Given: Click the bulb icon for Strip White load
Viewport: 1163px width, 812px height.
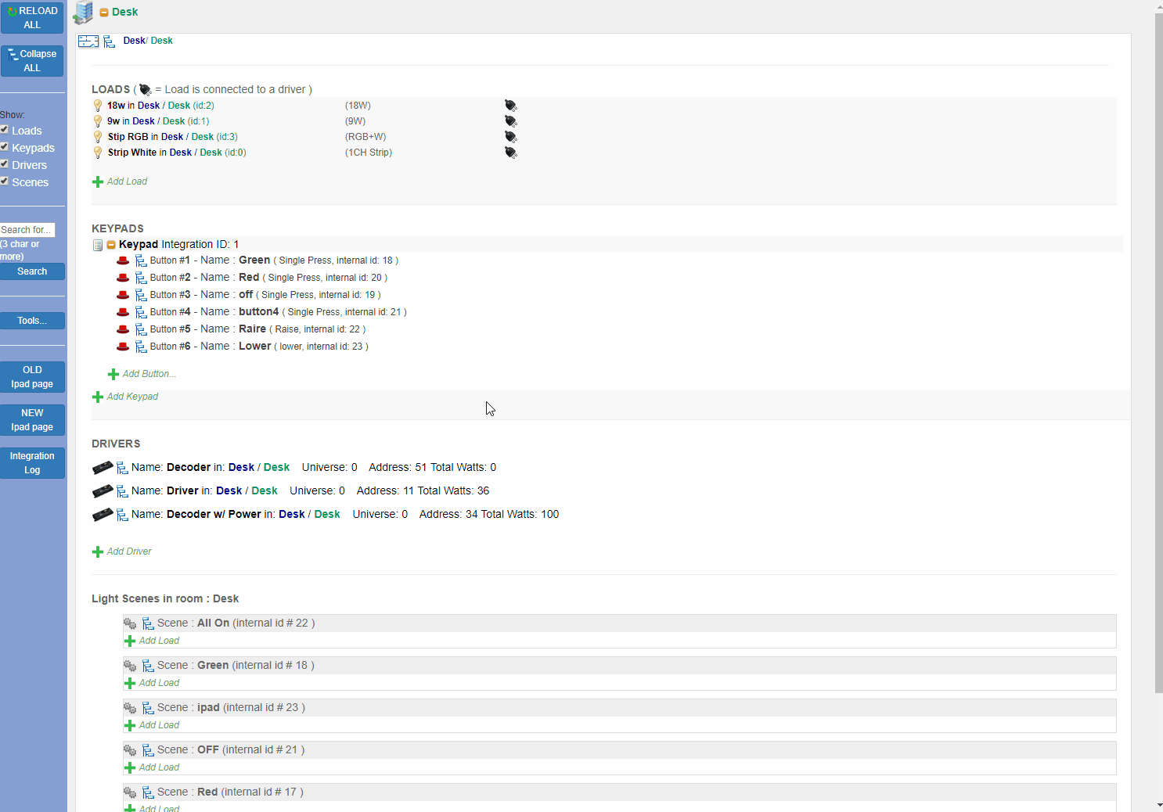Looking at the screenshot, I should [98, 153].
